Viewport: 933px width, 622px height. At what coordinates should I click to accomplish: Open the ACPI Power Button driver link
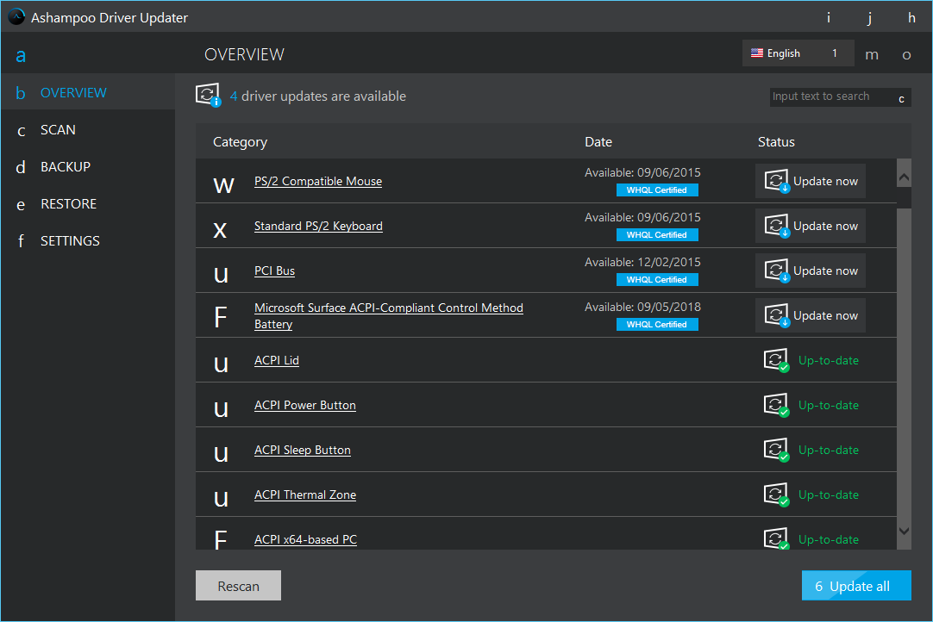305,405
